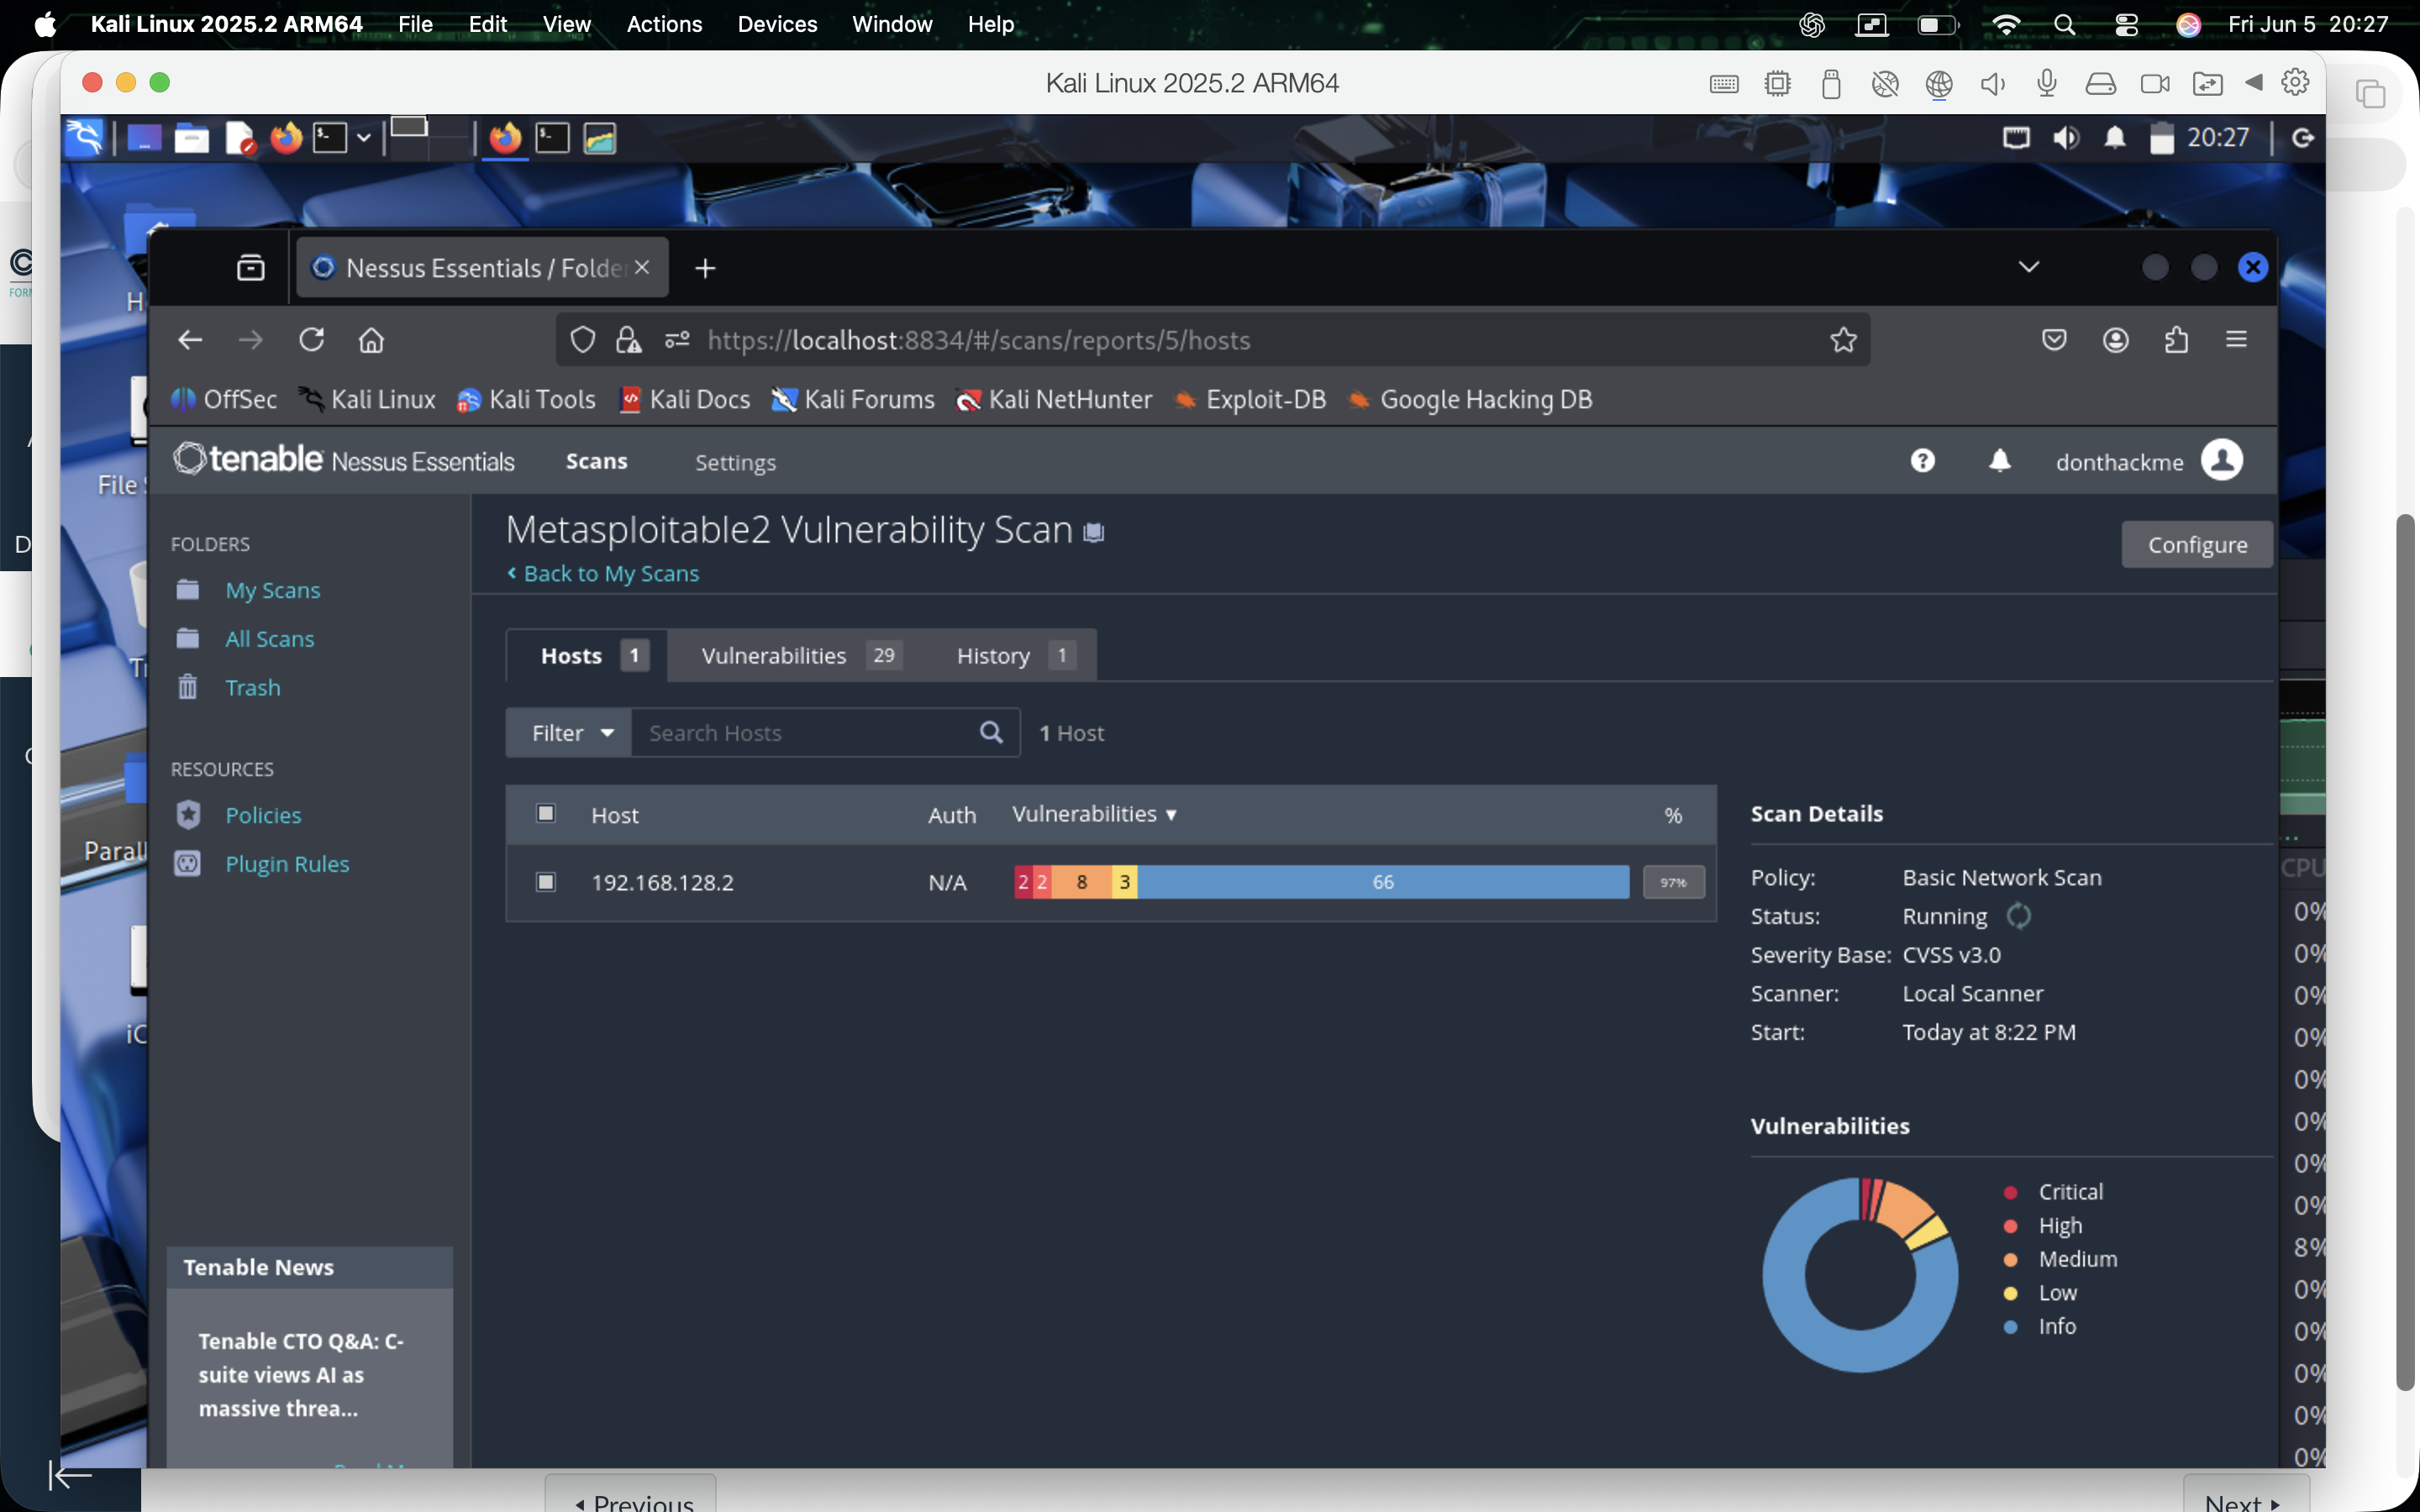The width and height of the screenshot is (2420, 1512).
Task: Go to the Firefox home page
Action: 371,340
